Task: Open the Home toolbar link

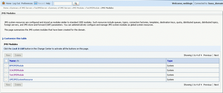Action: coord(9,3)
